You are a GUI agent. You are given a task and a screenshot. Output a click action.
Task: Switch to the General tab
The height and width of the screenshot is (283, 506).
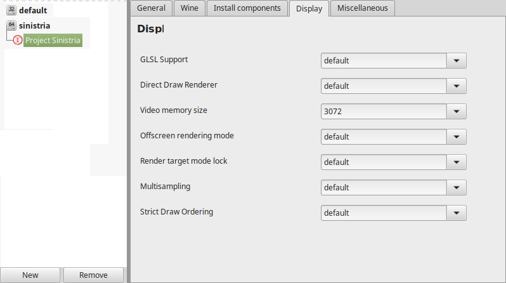[x=151, y=8]
